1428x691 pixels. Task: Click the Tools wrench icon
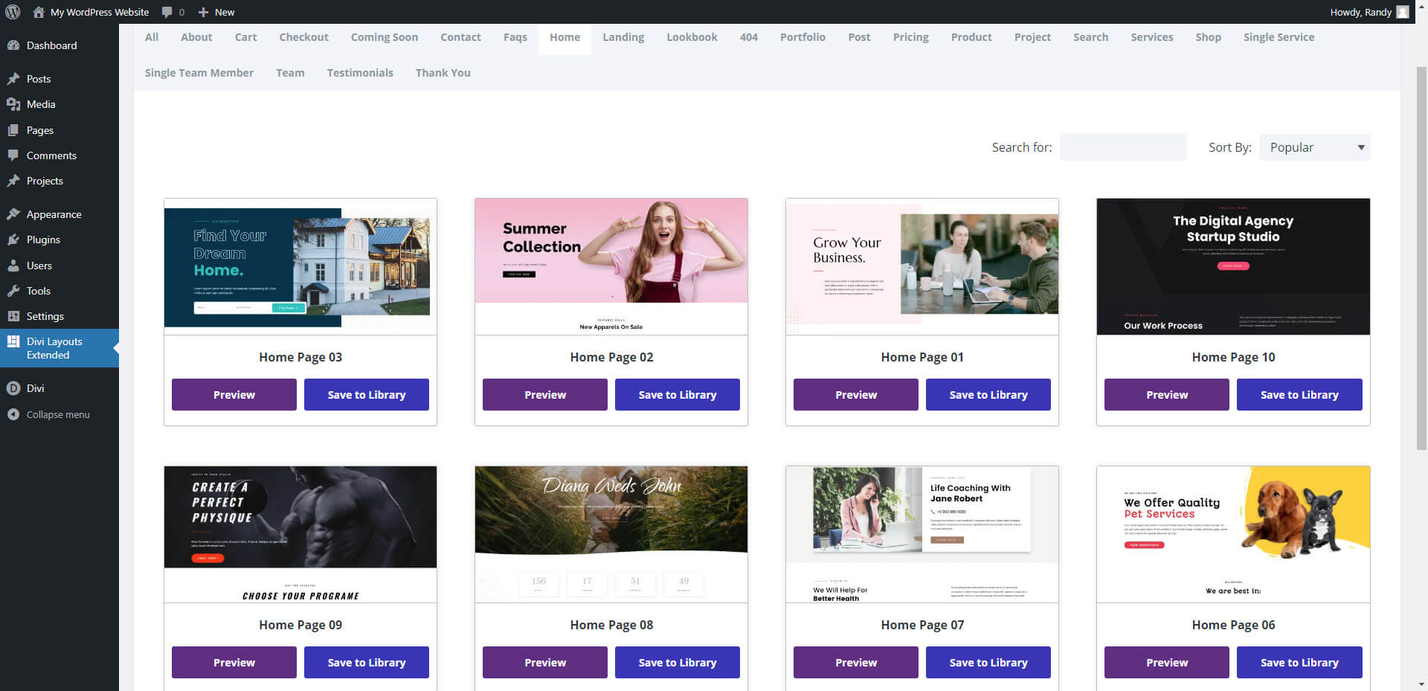(13, 291)
